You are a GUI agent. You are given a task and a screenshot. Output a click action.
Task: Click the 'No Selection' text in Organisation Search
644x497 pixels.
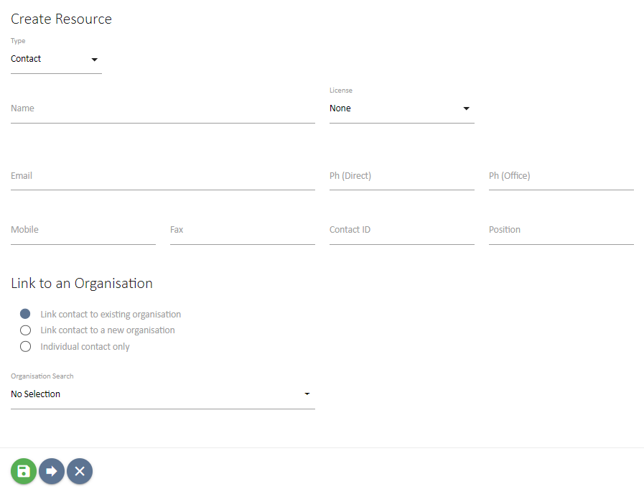[x=35, y=394]
